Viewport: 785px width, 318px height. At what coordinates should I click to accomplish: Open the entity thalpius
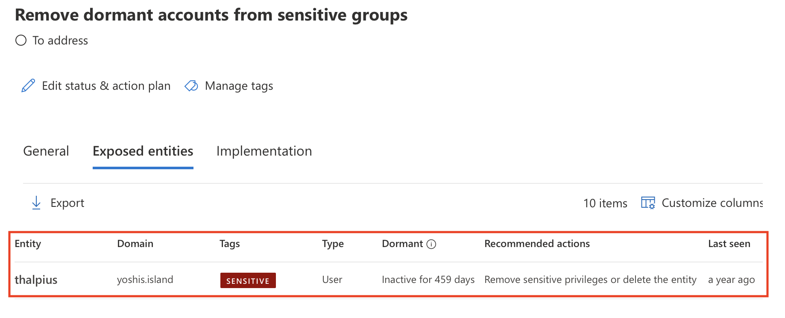click(36, 280)
